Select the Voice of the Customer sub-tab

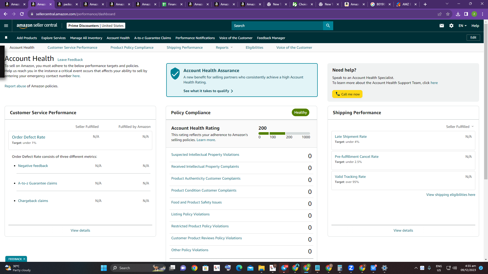tap(294, 47)
